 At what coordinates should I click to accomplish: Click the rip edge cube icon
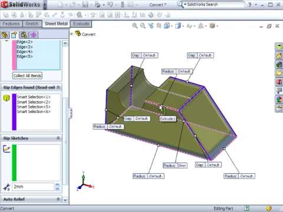point(6,98)
